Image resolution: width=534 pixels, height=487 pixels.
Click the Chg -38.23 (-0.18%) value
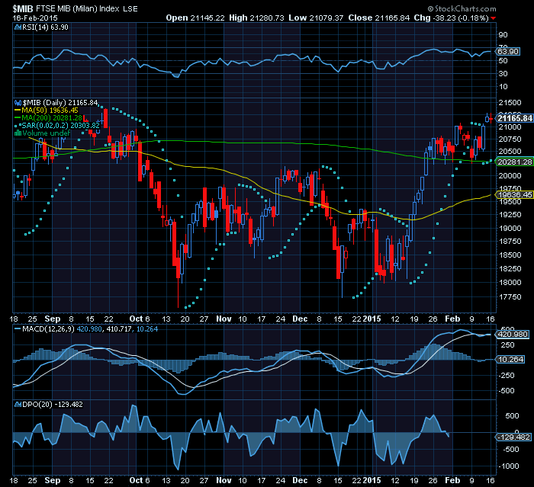pos(452,18)
